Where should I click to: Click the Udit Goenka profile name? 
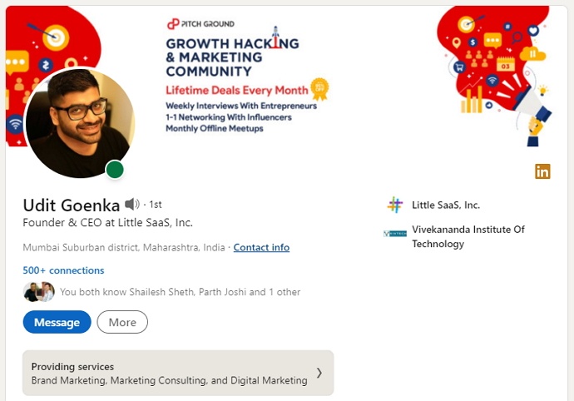point(72,205)
